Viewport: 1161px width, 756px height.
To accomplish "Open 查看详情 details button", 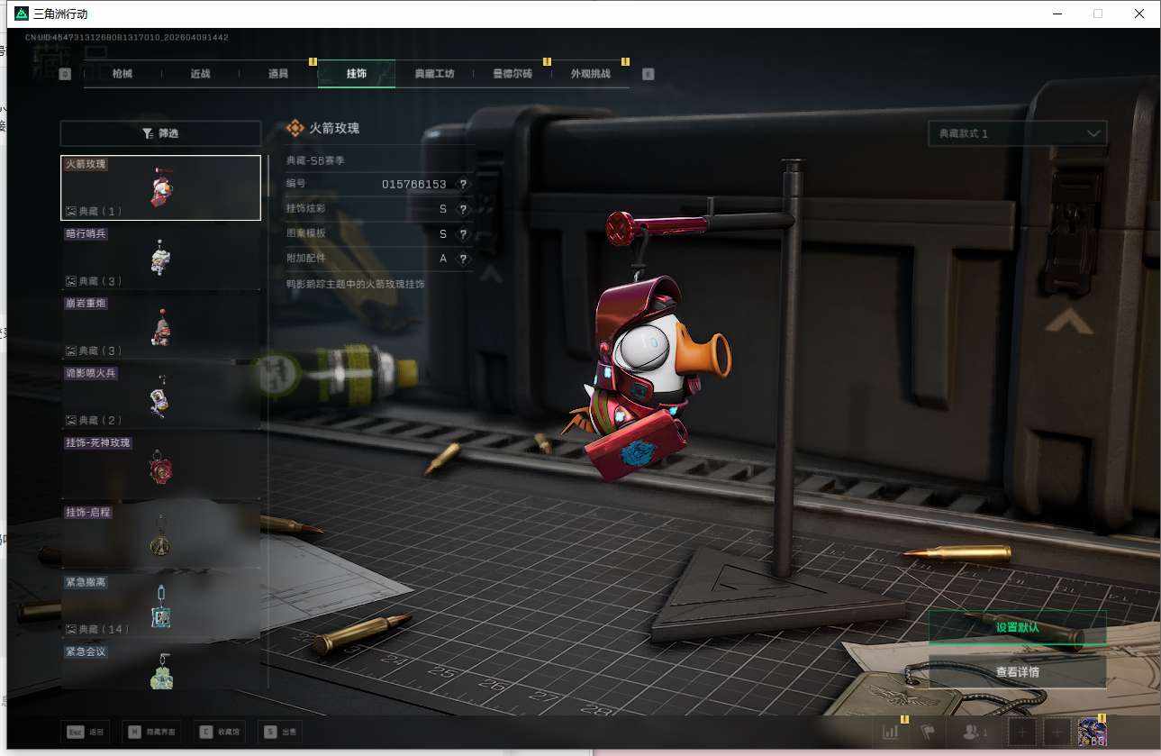I will 1018,672.
